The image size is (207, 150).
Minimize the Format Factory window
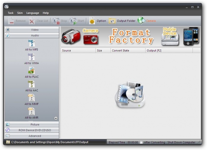click(x=187, y=7)
